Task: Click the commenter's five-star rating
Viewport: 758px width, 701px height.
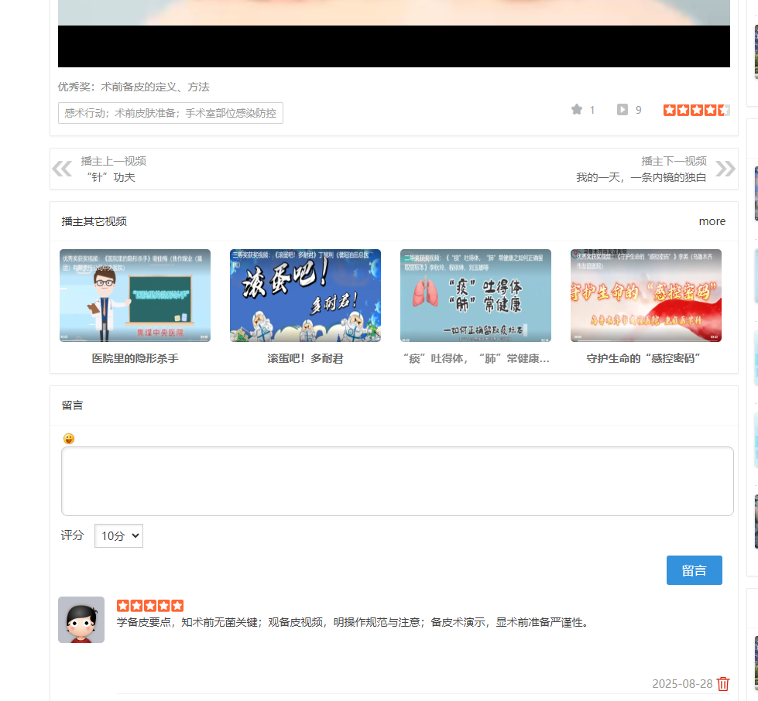Action: click(x=149, y=605)
